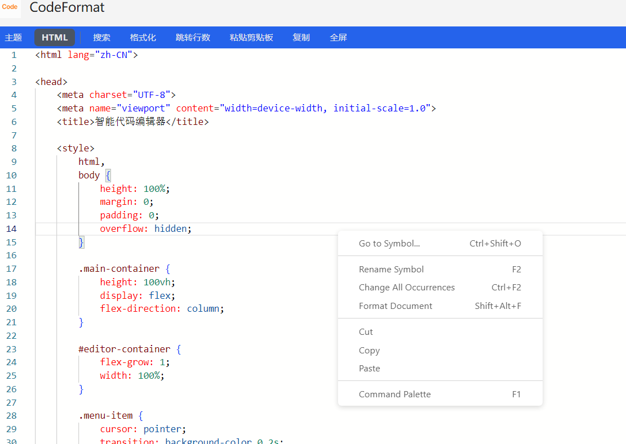The width and height of the screenshot is (626, 444).
Task: Open the 主题 theme menu
Action: 13,38
